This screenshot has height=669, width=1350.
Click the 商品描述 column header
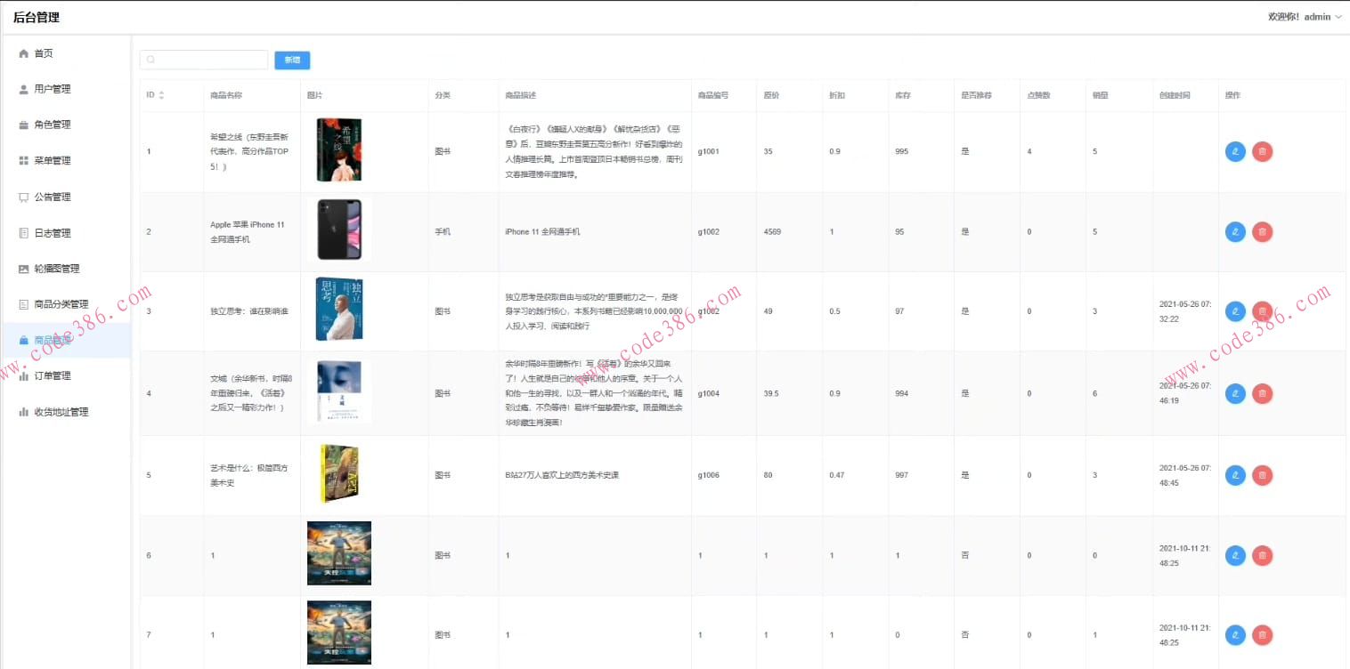tap(521, 95)
